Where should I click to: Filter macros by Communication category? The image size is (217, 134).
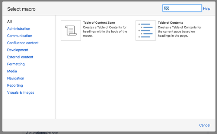pos(20,36)
